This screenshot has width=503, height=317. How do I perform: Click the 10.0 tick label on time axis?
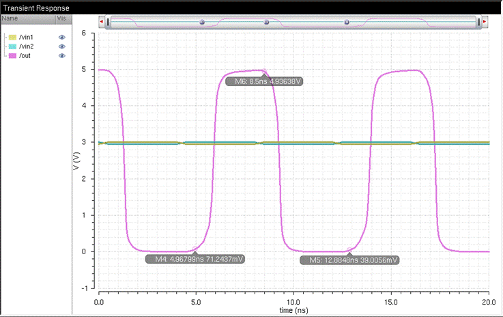(x=293, y=302)
